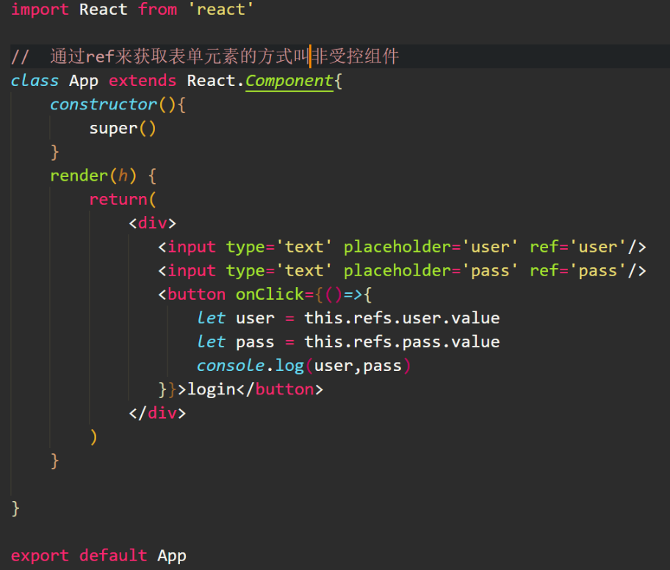
Task: Click 'let' in the user declaration line
Action: tap(211, 318)
